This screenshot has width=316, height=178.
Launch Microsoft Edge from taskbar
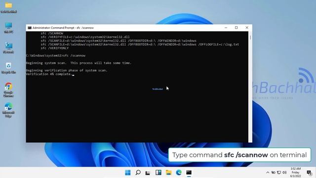[x=179, y=173]
